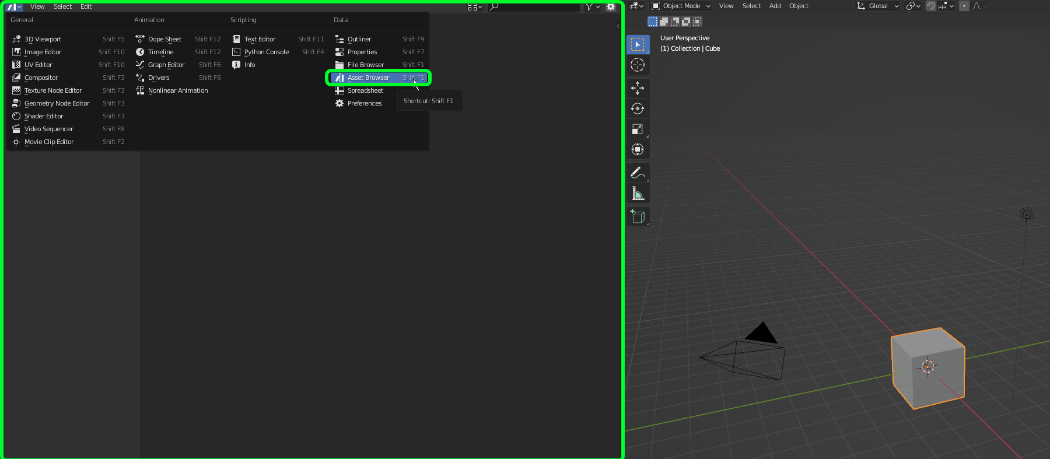
Task: Select the Scale tool
Action: point(638,129)
